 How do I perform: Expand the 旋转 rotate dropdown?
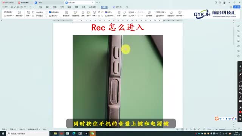(125, 16)
